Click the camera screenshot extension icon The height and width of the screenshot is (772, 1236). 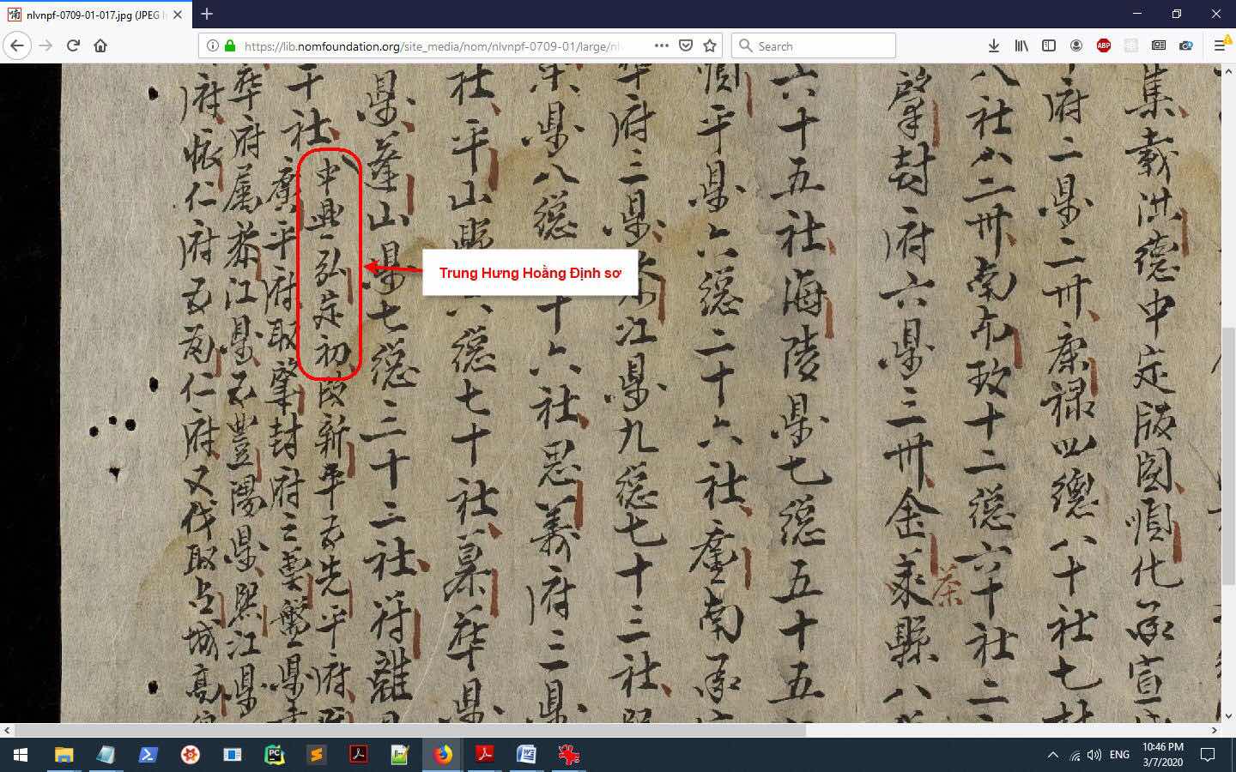1186,45
